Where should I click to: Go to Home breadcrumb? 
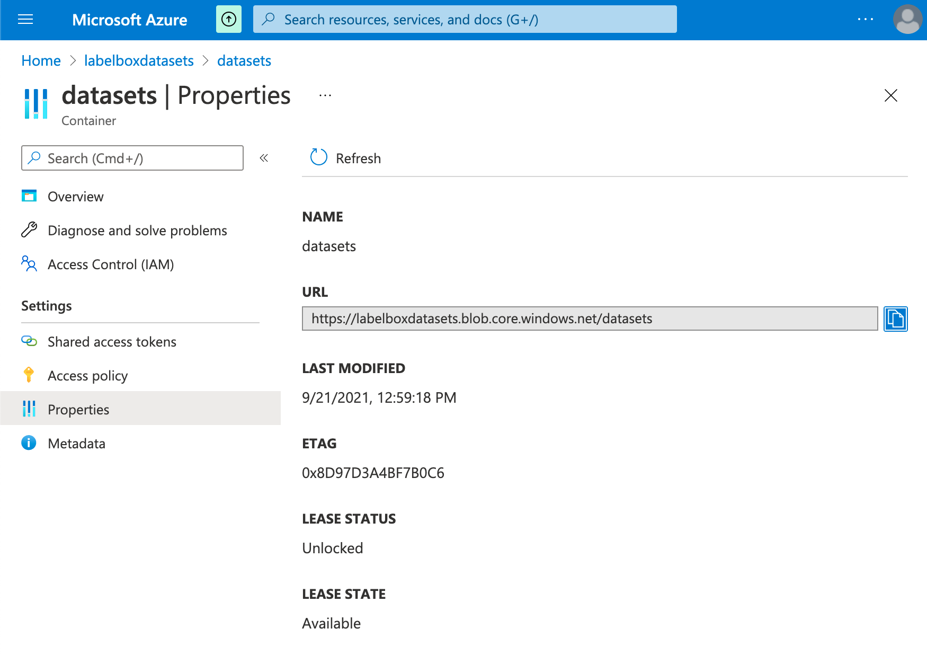tap(41, 61)
